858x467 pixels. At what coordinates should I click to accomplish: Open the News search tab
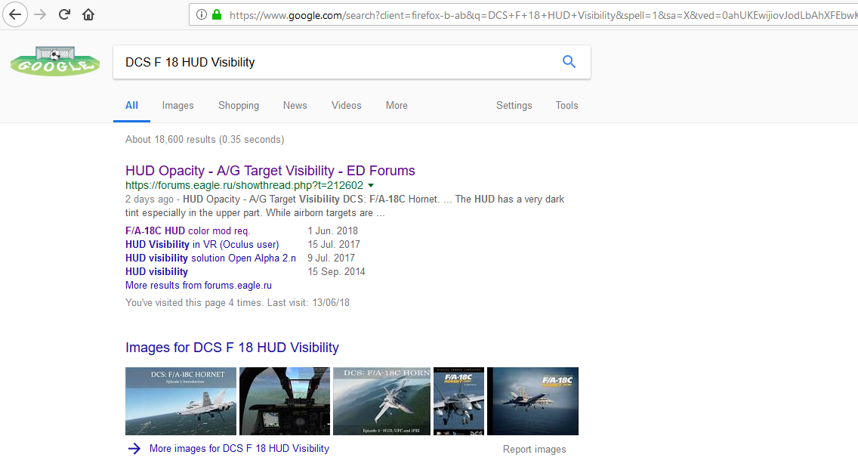295,106
